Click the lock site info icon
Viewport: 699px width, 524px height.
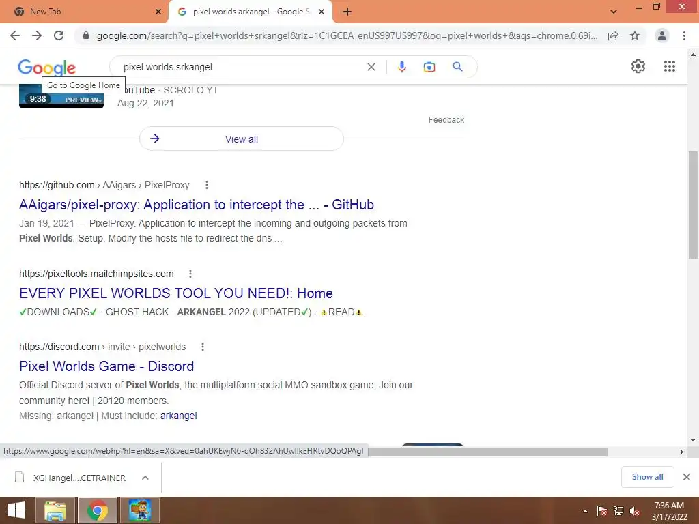click(x=86, y=35)
